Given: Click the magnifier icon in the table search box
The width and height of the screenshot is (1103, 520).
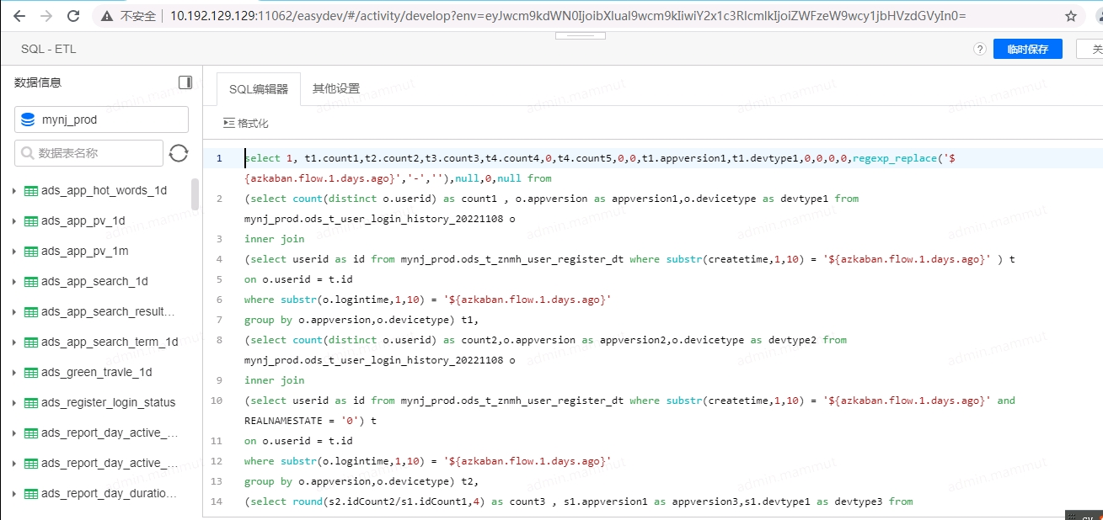Looking at the screenshot, I should 28,153.
